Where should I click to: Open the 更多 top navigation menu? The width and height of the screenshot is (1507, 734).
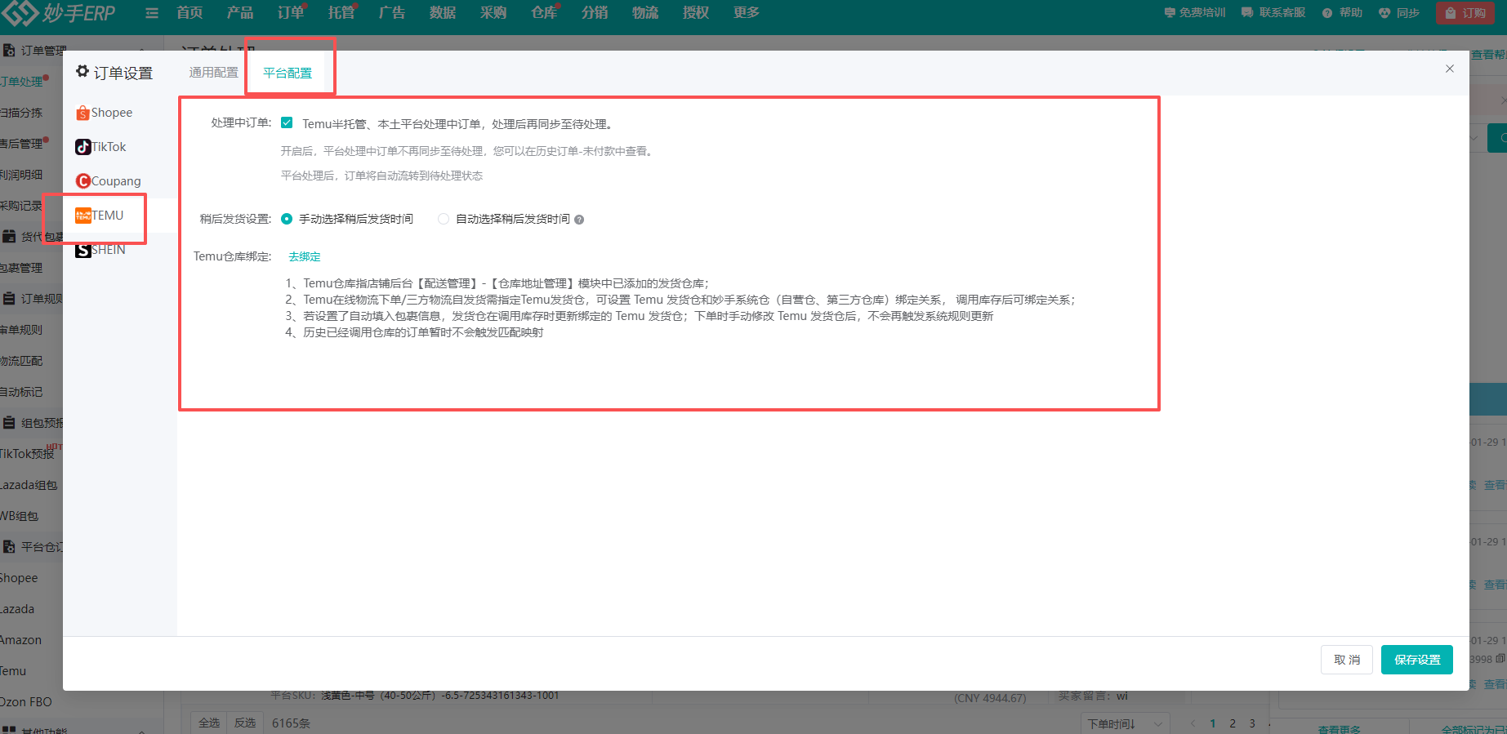point(747,13)
